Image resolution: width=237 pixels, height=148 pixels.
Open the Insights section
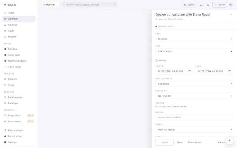(x=19, y=37)
